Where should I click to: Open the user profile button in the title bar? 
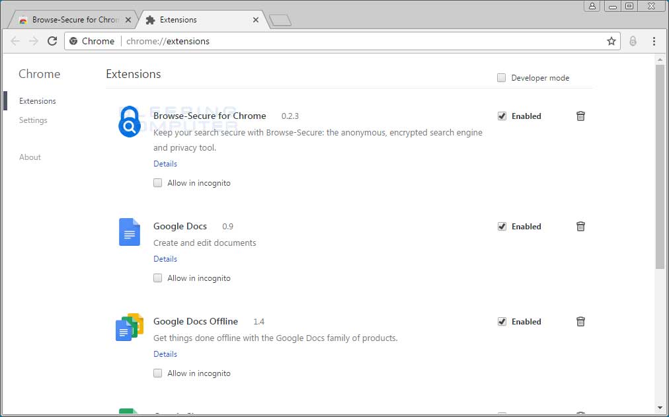pos(592,6)
